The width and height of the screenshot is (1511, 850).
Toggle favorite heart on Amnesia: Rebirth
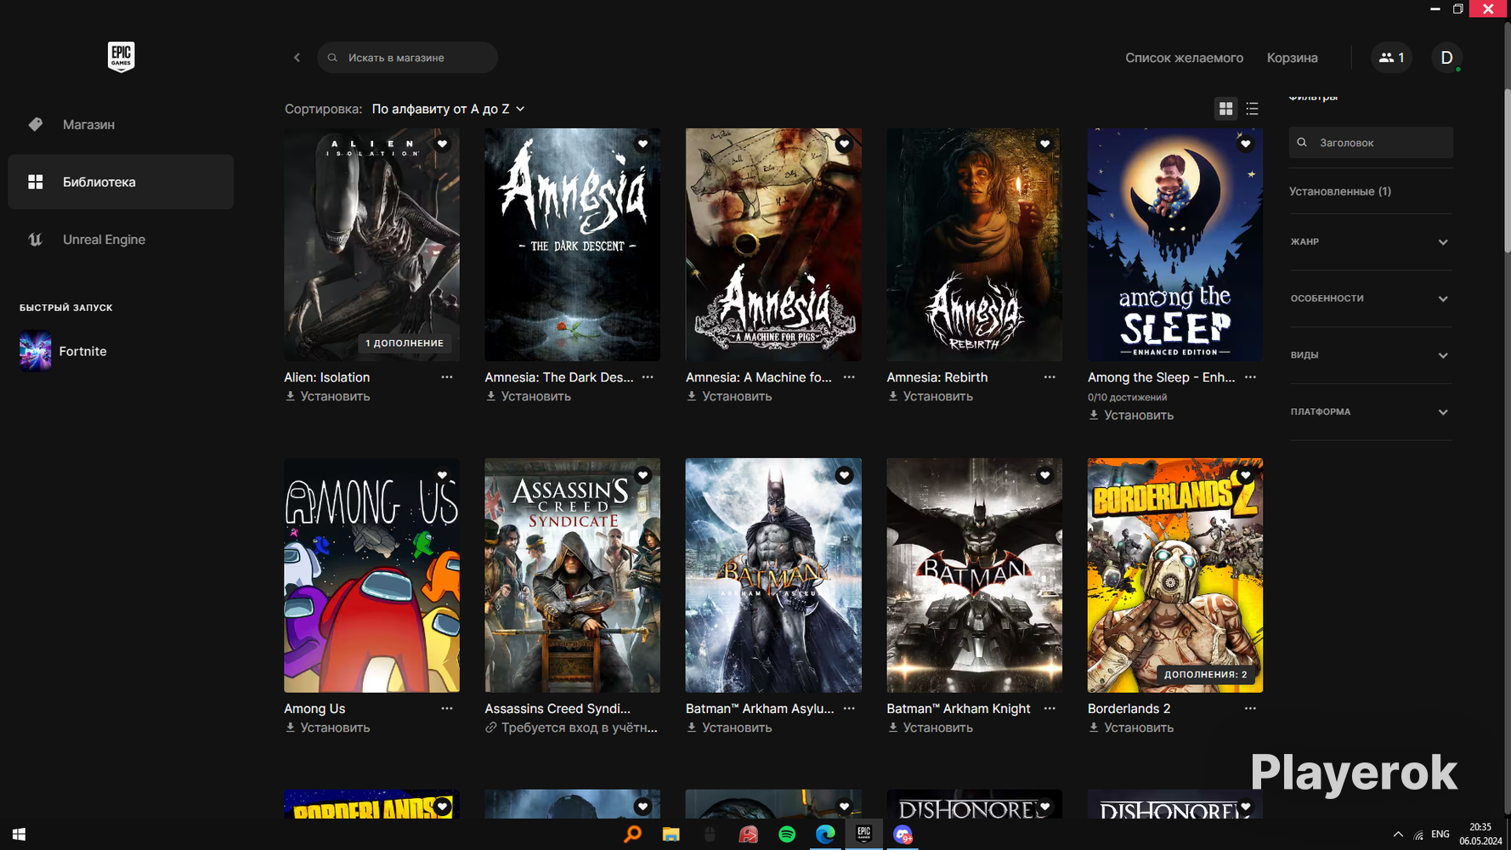[1044, 144]
